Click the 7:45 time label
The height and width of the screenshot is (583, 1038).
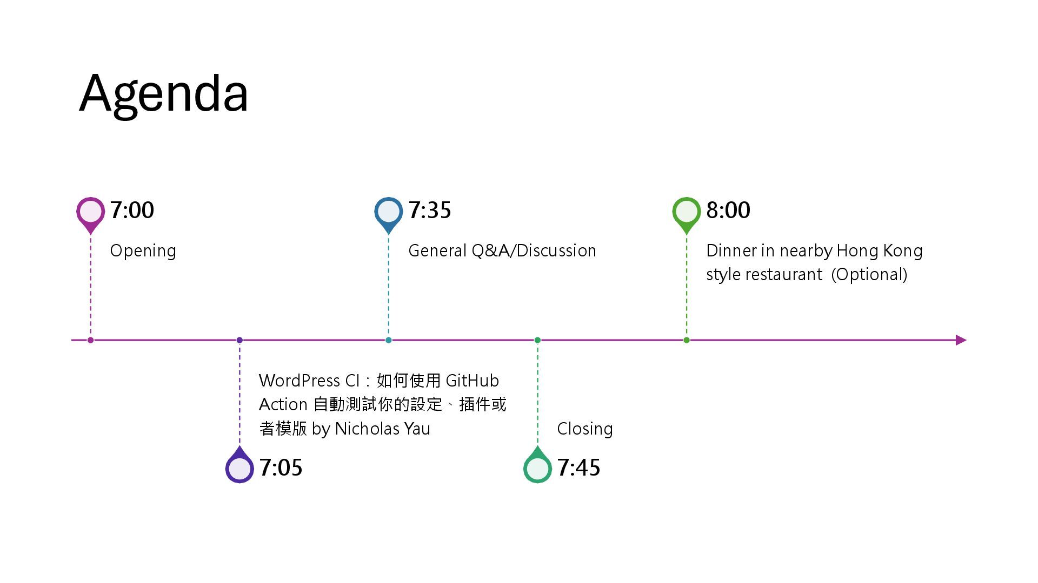click(x=578, y=467)
